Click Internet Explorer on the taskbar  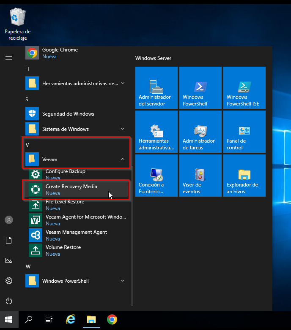[71, 319]
